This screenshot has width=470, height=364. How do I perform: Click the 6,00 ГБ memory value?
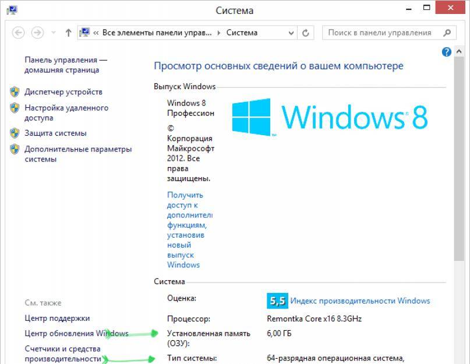click(x=279, y=333)
